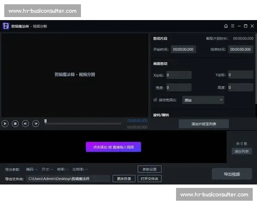Click the 旋转/翻转 section heading
Viewport: 257px width, 205px height.
point(161,115)
